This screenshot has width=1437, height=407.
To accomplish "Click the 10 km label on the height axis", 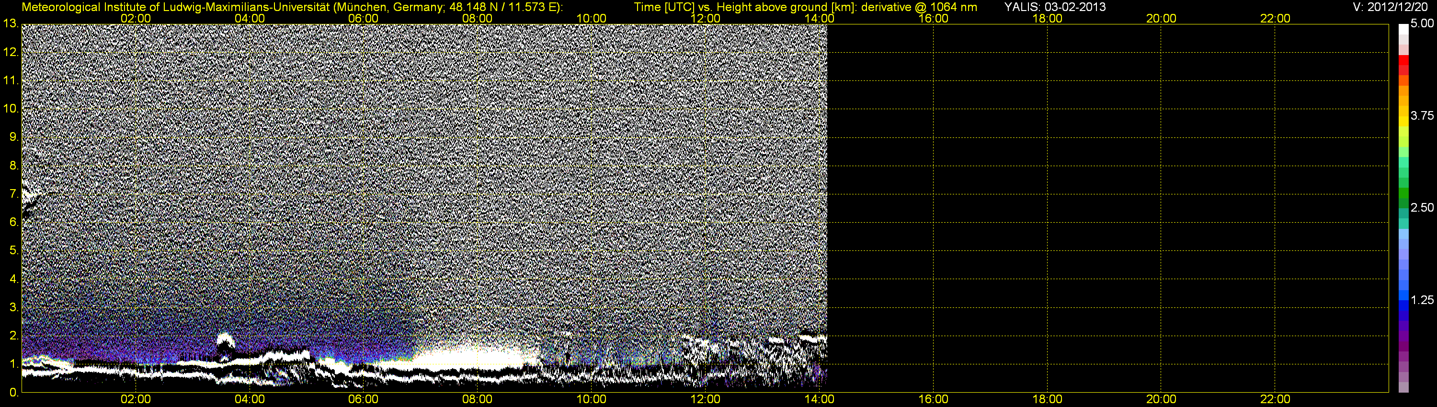I will pos(10,108).
